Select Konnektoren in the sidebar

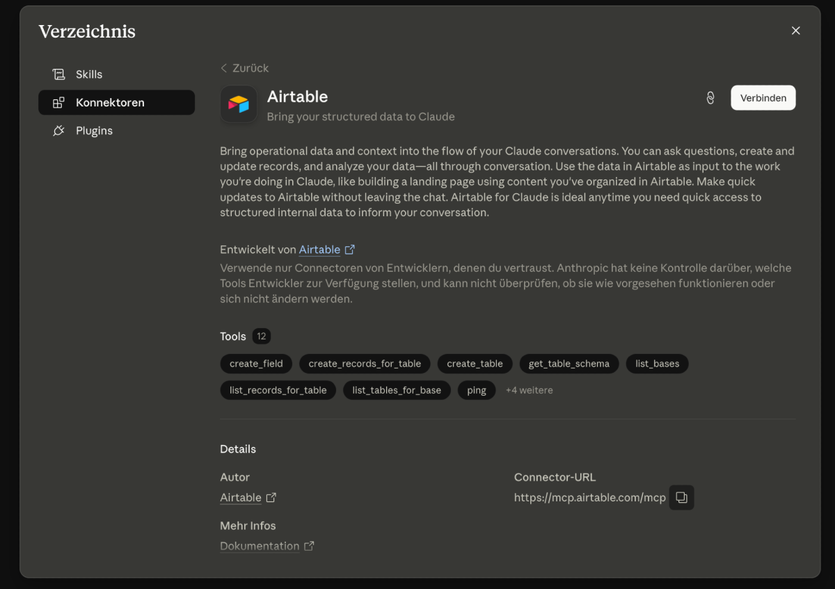pyautogui.click(x=116, y=102)
